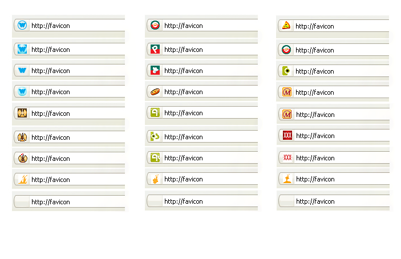
Task: Select the white P on red square favicon
Action: tap(155, 50)
